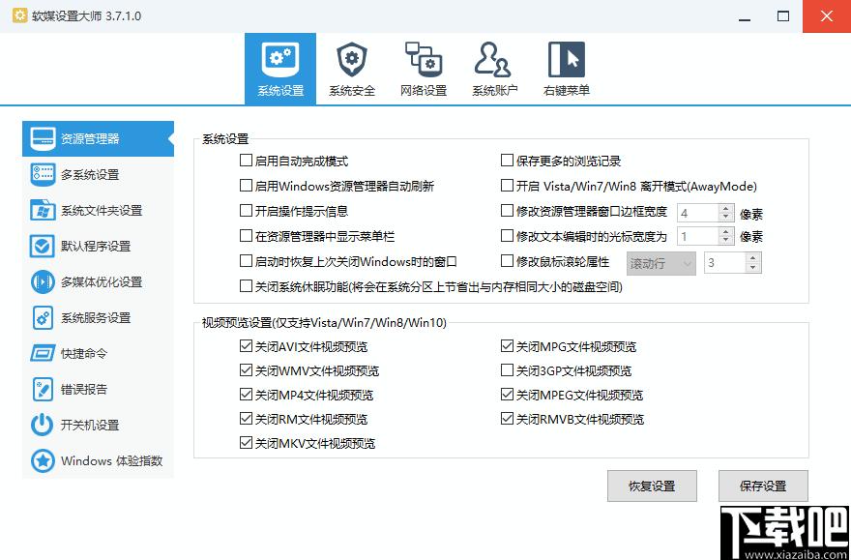Click mouse wheel field showing 3
The image size is (851, 560).
725,263
